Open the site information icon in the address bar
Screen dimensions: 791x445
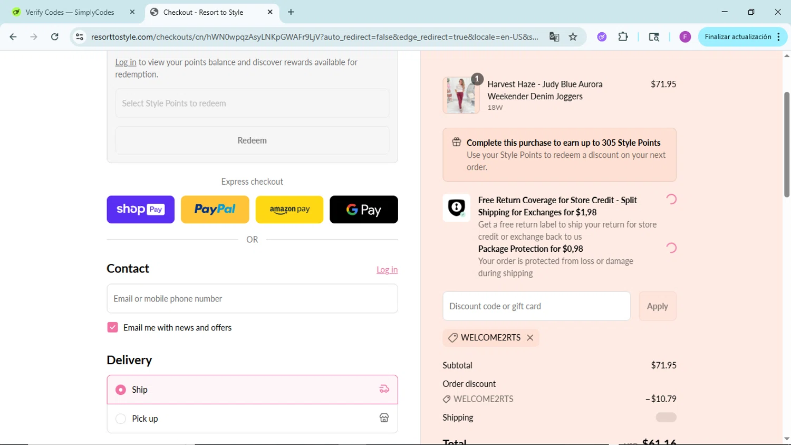tap(80, 37)
